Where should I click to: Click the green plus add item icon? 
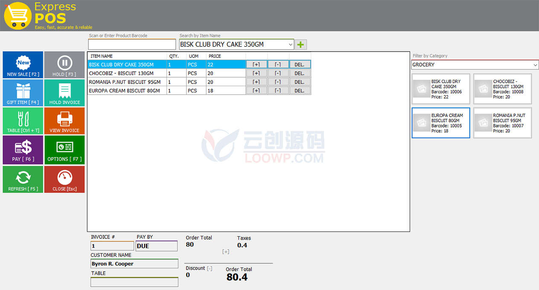coord(301,44)
